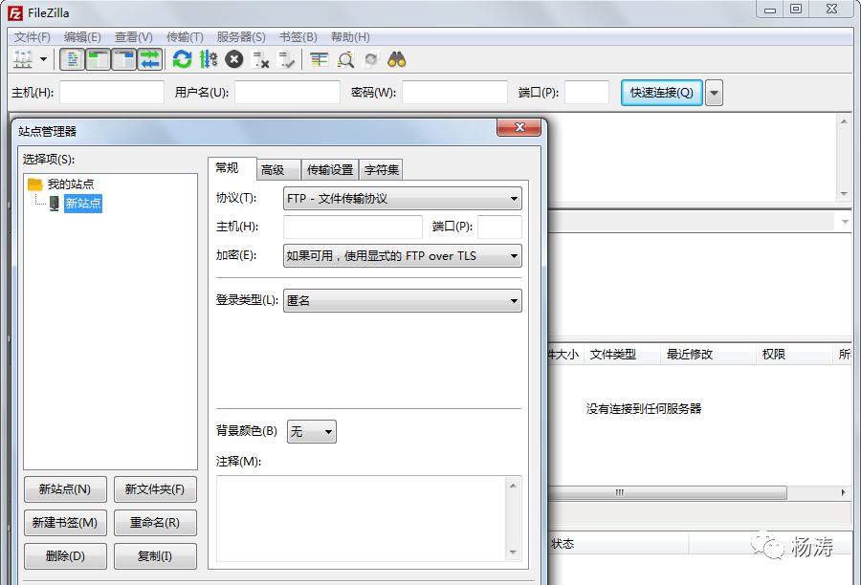Click 最近修改 column header in remote pane
Image resolution: width=861 pixels, height=585 pixels.
click(x=708, y=354)
